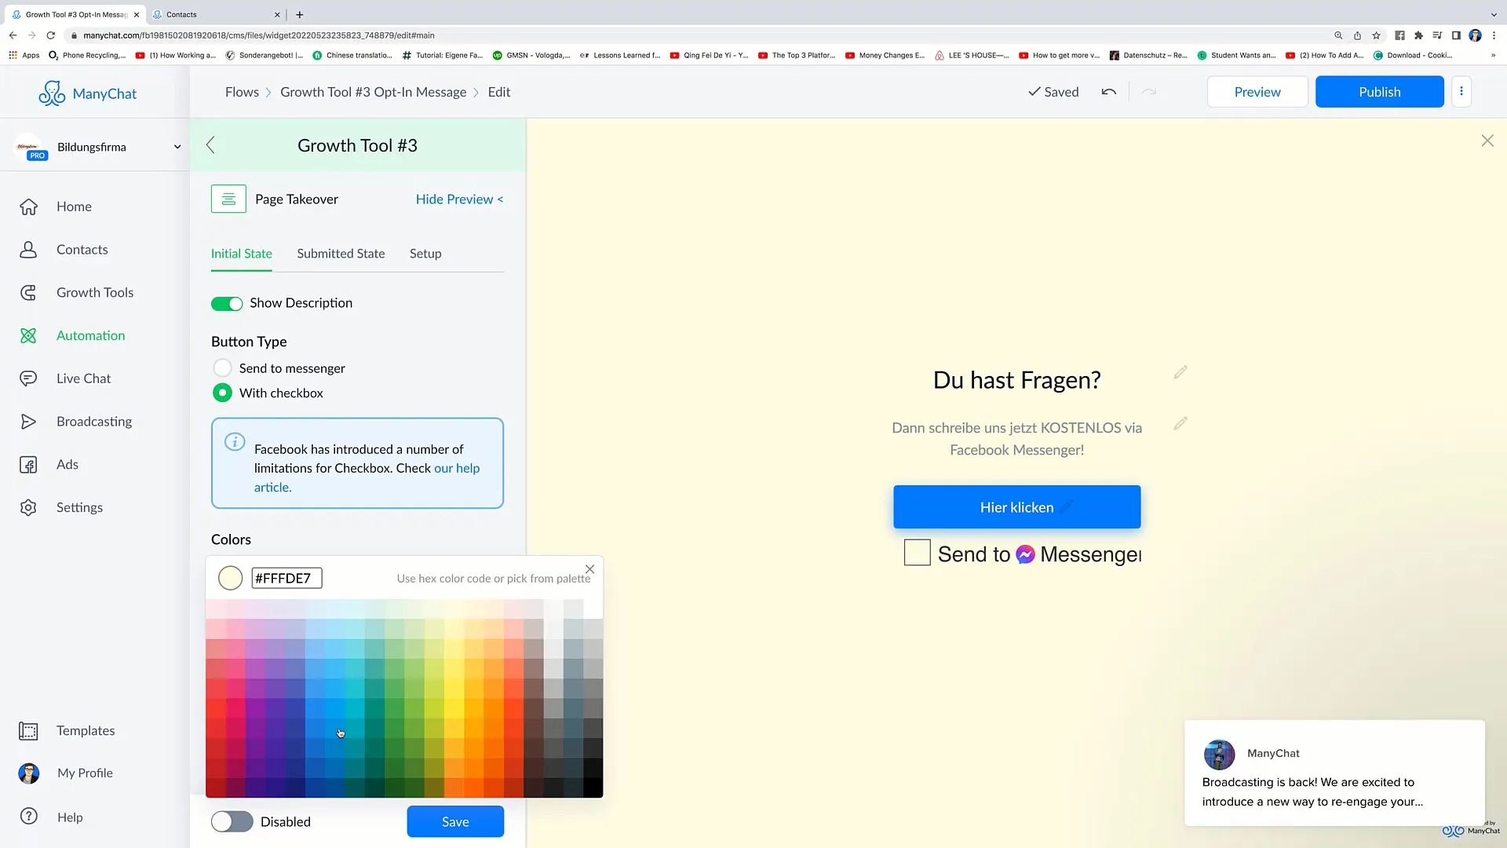Navigate to Ads section
1507x848 pixels.
(68, 464)
